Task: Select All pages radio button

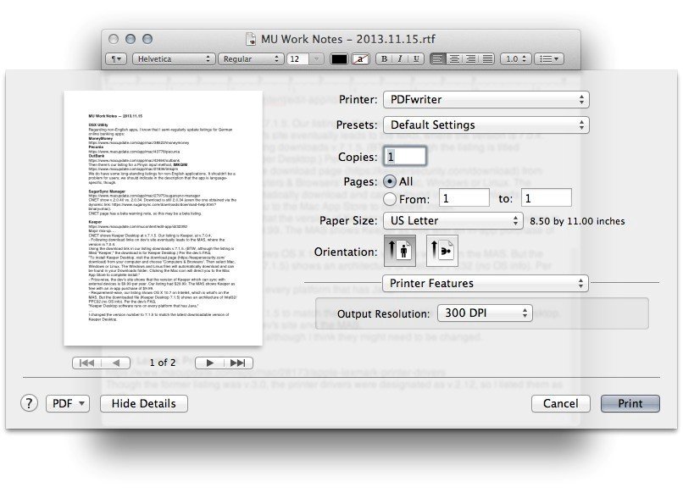Action: pyautogui.click(x=390, y=181)
